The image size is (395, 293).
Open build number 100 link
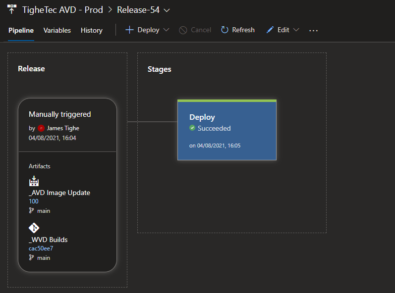click(x=34, y=201)
